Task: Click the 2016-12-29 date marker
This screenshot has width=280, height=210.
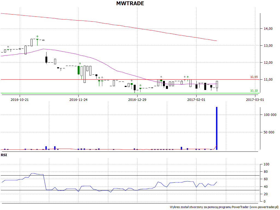Action: point(137,100)
